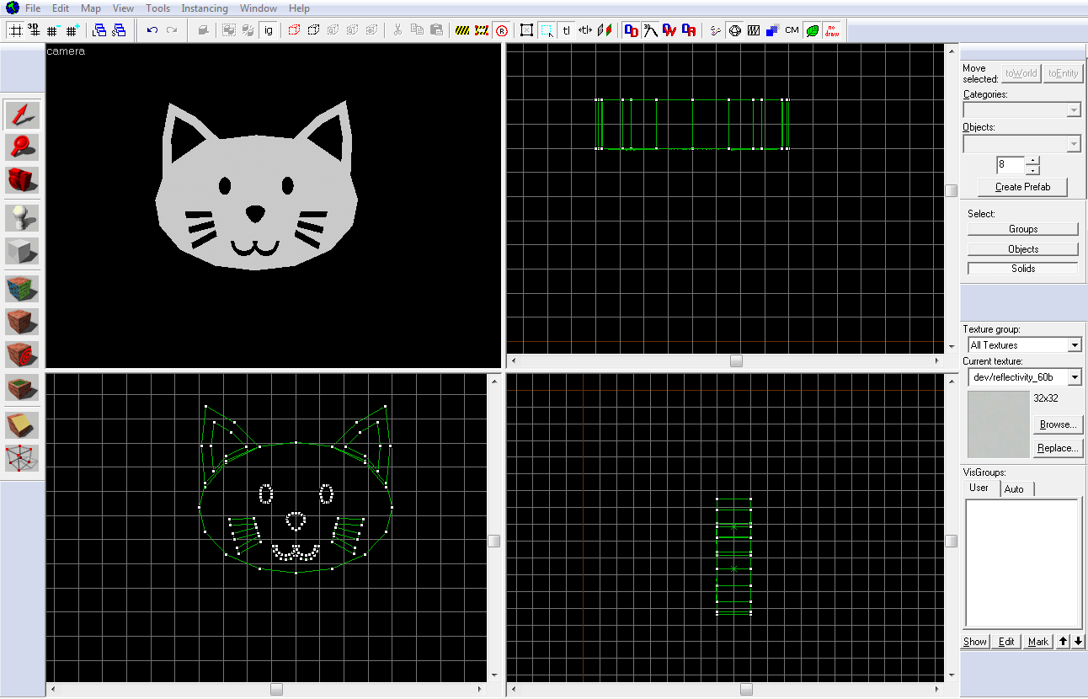Viewport: 1088px width, 699px height.
Task: Toggle select-by-handles square icon
Action: [527, 30]
